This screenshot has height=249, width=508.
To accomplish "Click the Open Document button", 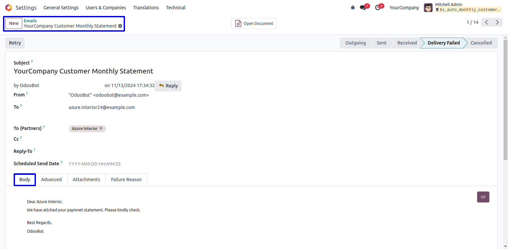I will (x=254, y=24).
